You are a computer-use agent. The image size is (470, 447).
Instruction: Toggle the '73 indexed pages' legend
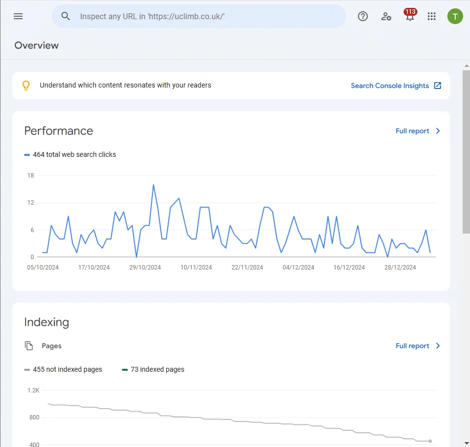click(153, 369)
